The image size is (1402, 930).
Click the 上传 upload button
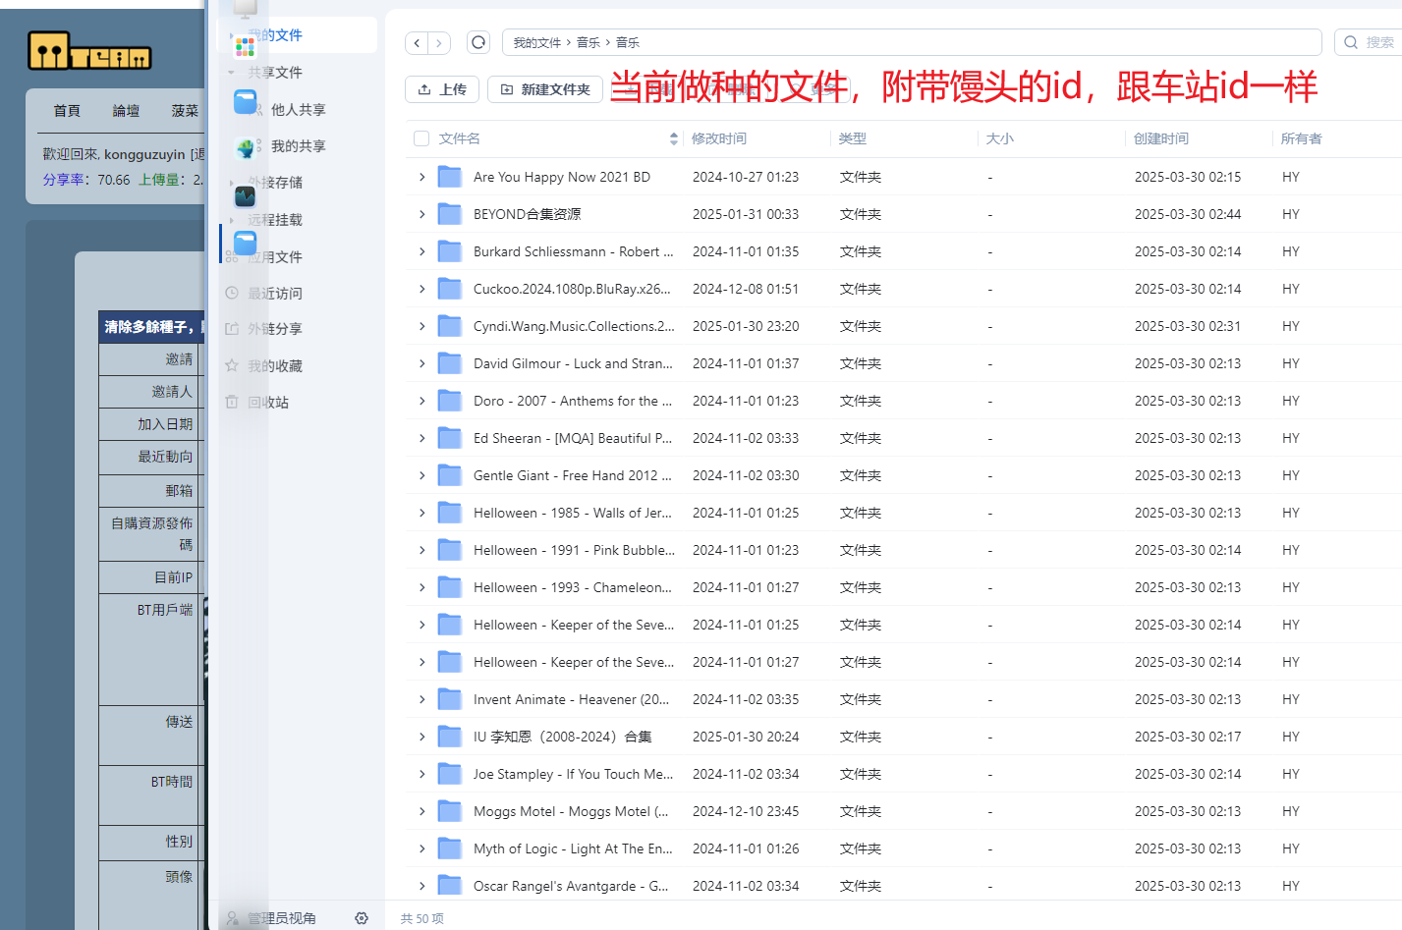point(442,89)
